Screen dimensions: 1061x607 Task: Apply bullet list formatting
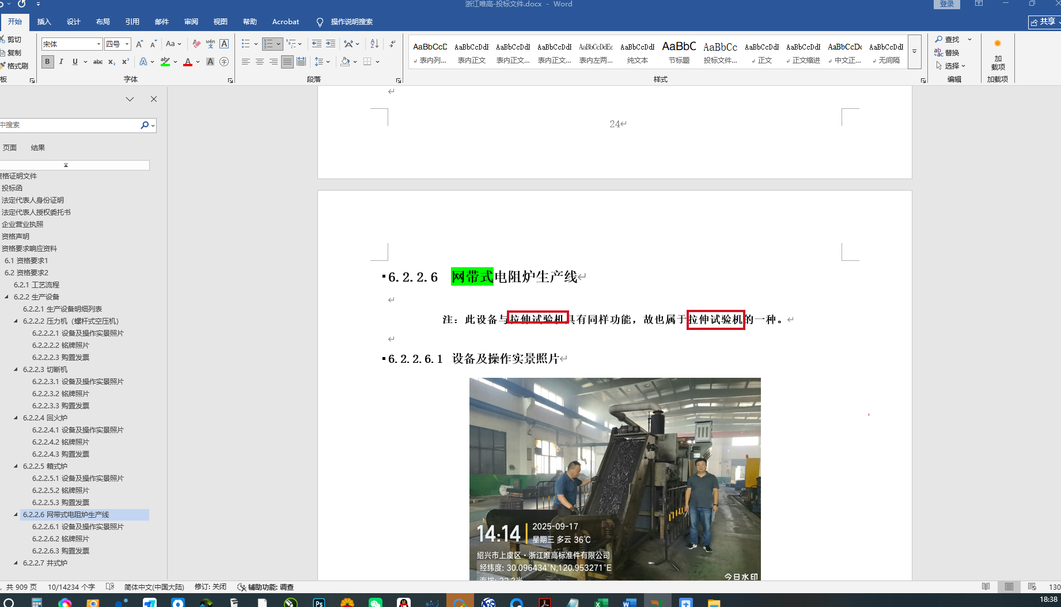[x=246, y=44]
